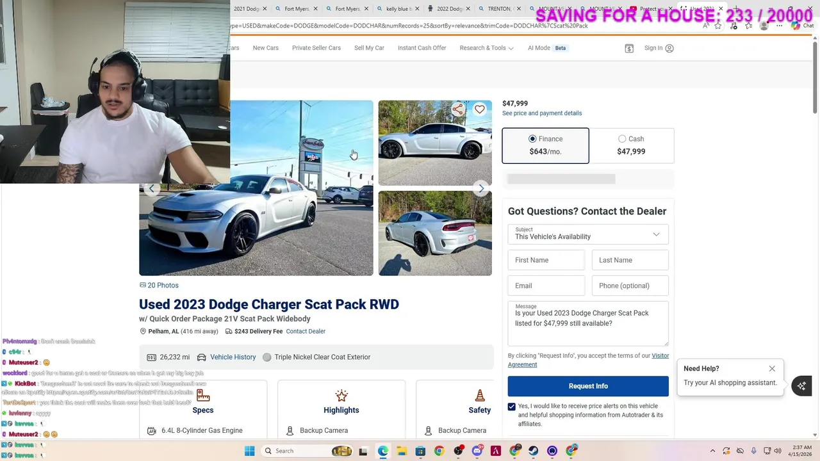Open Discord from taskbar

pyautogui.click(x=477, y=451)
